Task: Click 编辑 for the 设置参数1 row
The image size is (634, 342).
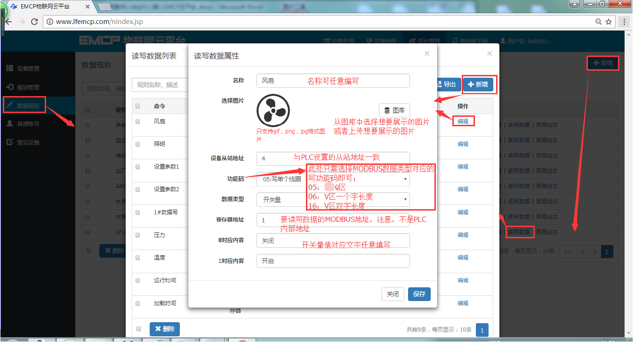Action: click(463, 167)
